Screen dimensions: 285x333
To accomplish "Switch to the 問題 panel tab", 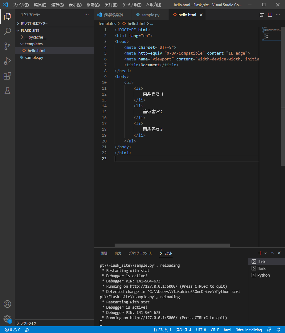I will pos(104,253).
